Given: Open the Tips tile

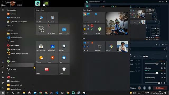Looking at the screenshot, I should click(x=64, y=58).
